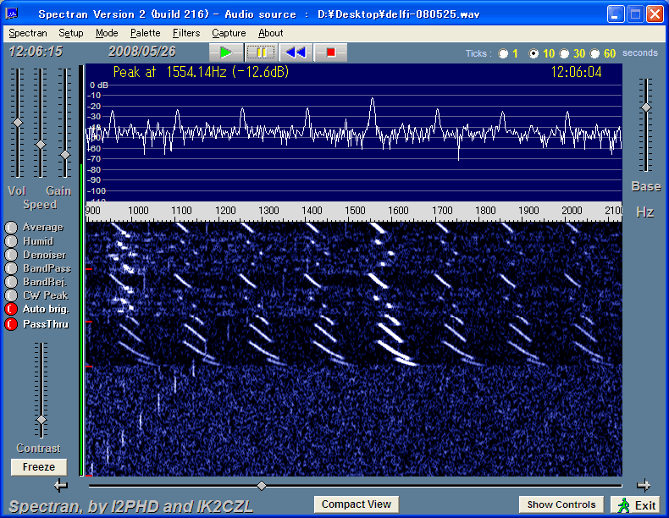669x518 pixels.
Task: Click the Freeze button
Action: (39, 467)
